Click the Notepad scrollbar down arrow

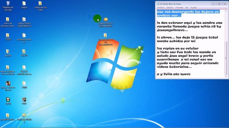(x=226, y=76)
